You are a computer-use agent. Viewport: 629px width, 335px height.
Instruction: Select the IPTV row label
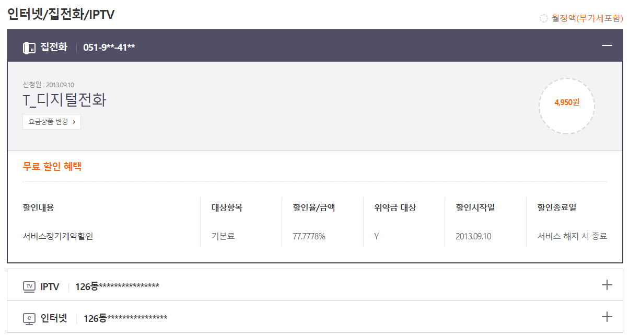[50, 286]
